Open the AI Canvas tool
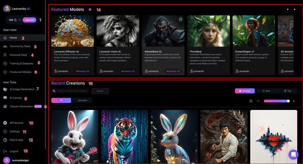The height and width of the screenshot is (164, 303). coord(16,98)
